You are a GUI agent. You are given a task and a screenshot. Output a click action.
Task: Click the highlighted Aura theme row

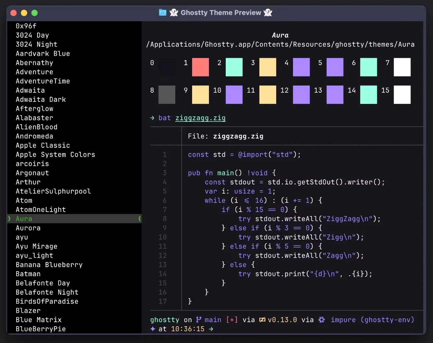click(74, 219)
